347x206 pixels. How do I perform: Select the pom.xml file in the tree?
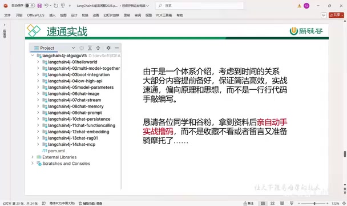pyautogui.click(x=56, y=150)
